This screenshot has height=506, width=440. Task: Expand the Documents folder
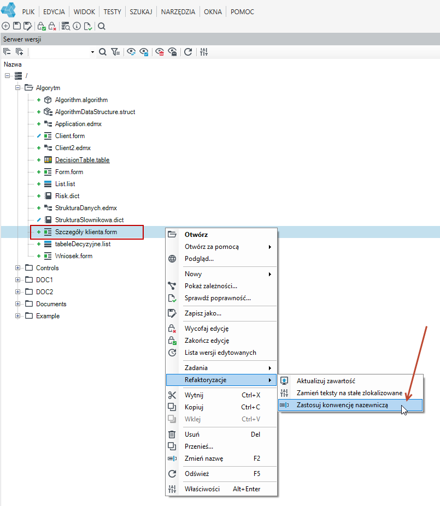point(18,304)
